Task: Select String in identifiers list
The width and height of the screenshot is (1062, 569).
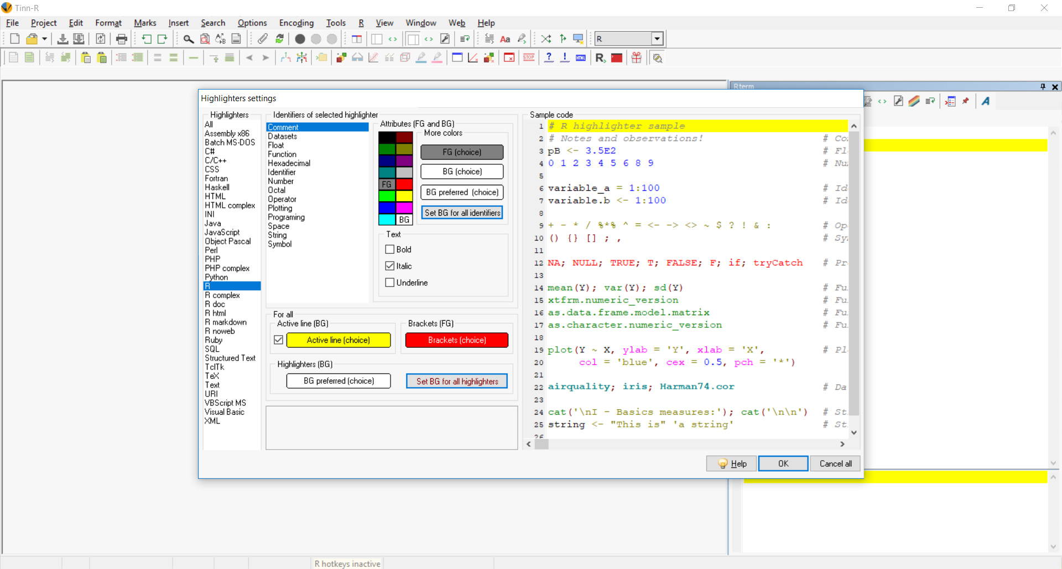Action: 278,235
